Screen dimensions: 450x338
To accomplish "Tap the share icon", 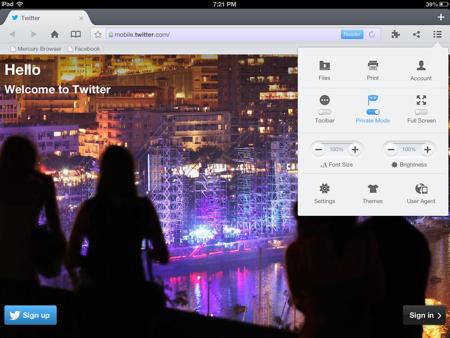I will click(x=416, y=34).
